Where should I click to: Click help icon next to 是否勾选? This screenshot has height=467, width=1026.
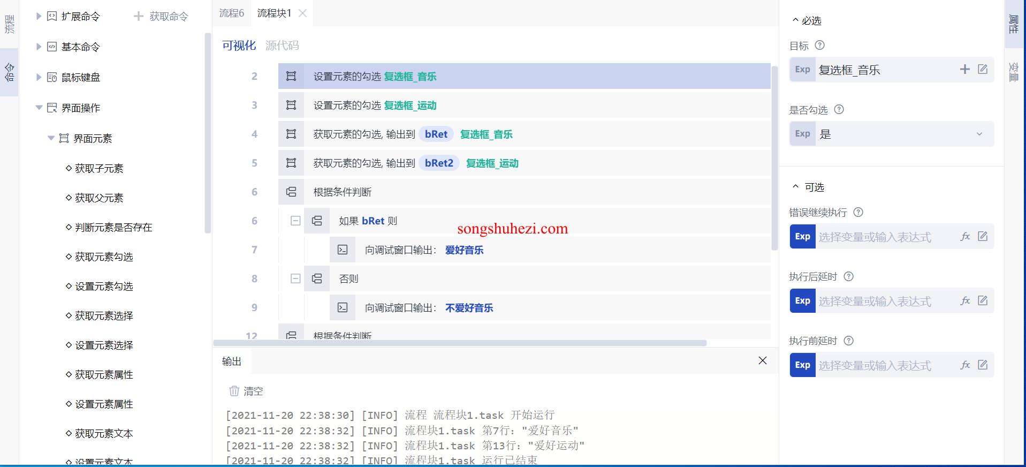pyautogui.click(x=839, y=110)
